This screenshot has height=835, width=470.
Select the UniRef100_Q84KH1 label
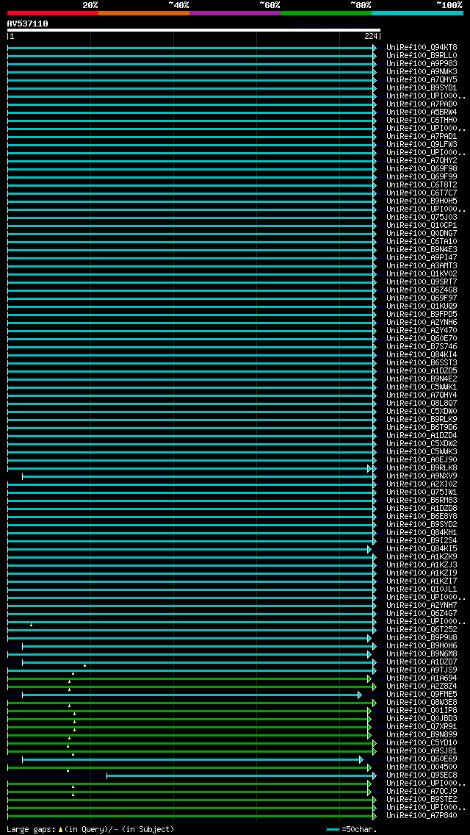click(x=422, y=532)
